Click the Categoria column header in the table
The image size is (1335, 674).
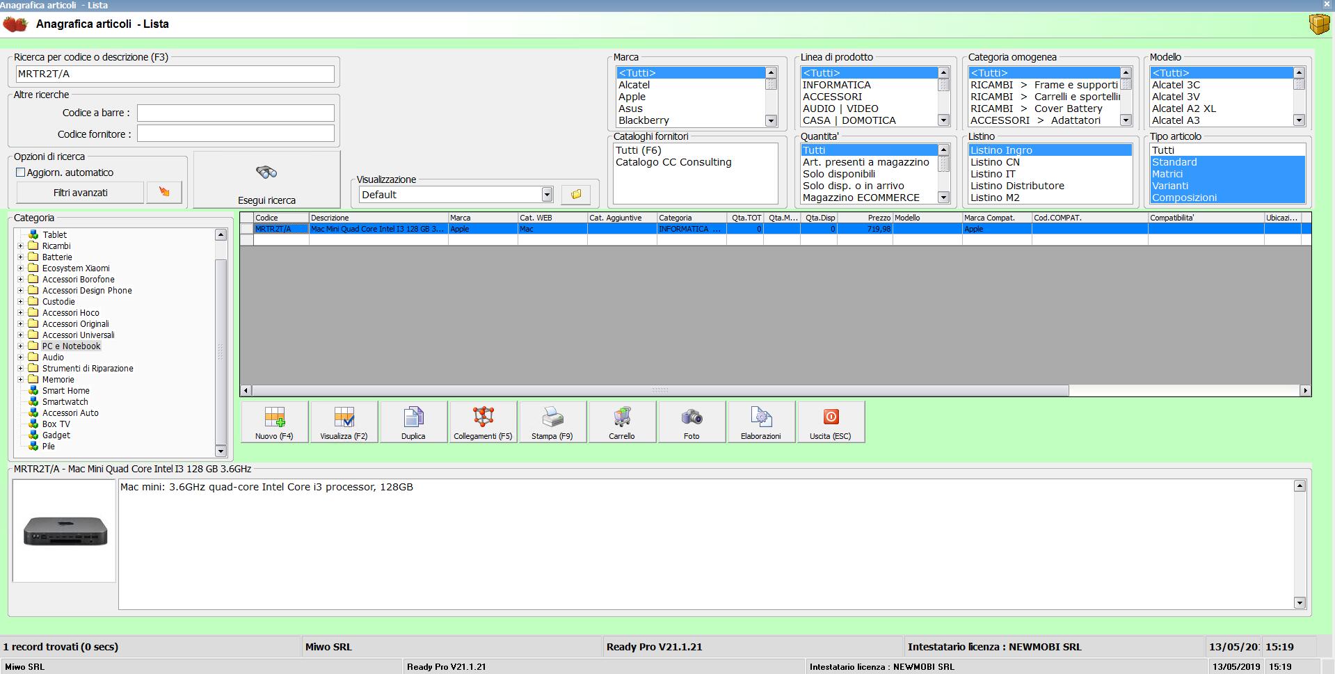coord(692,218)
